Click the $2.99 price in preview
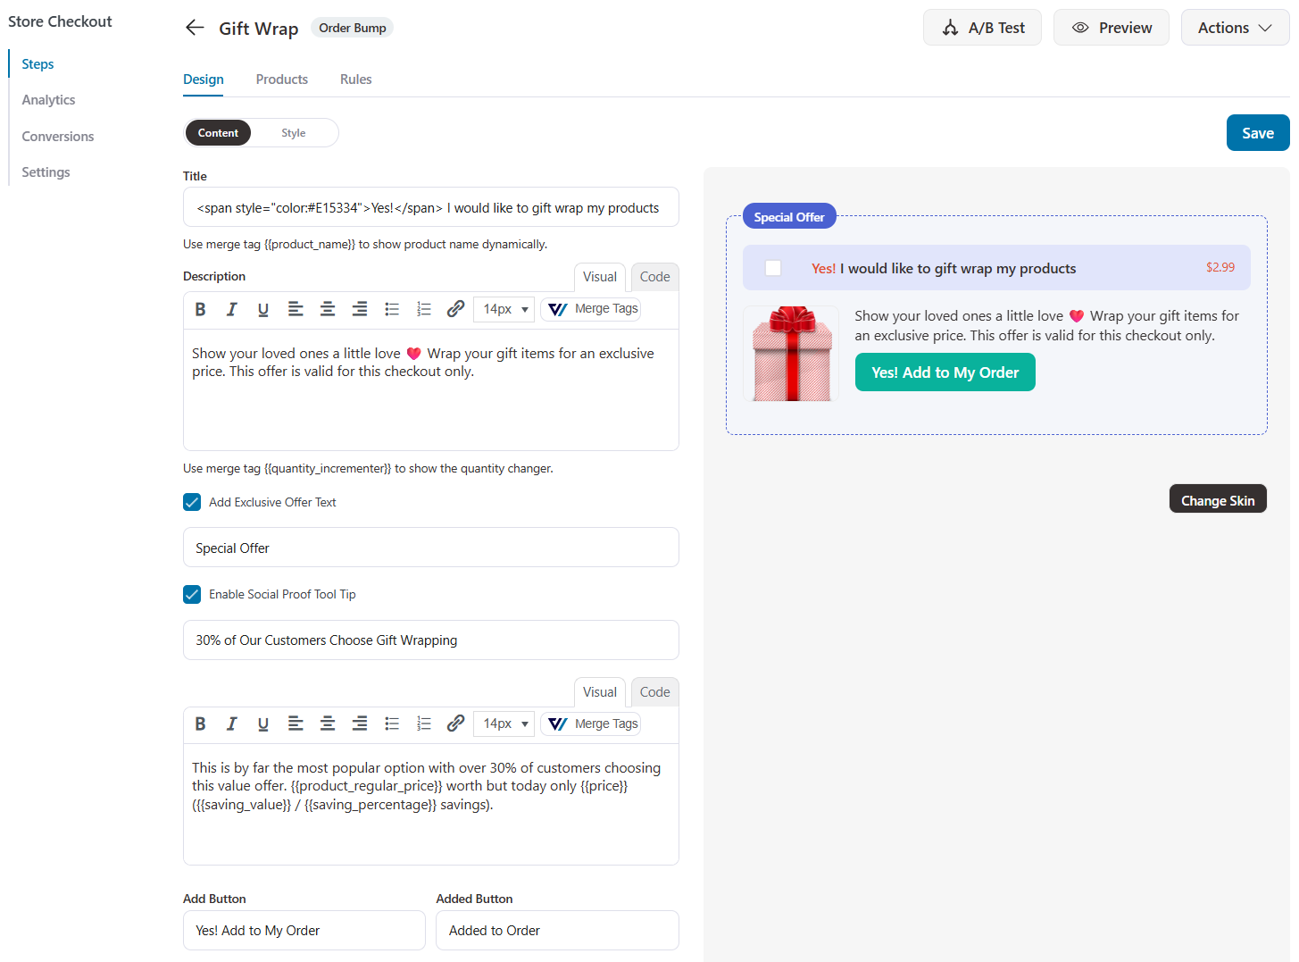The image size is (1299, 962). coord(1220,267)
